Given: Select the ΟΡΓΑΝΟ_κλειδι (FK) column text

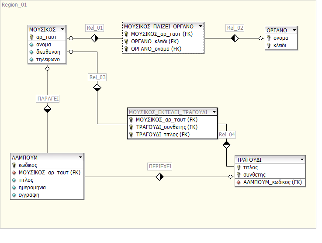Looking at the screenshot, I should 155,42.
